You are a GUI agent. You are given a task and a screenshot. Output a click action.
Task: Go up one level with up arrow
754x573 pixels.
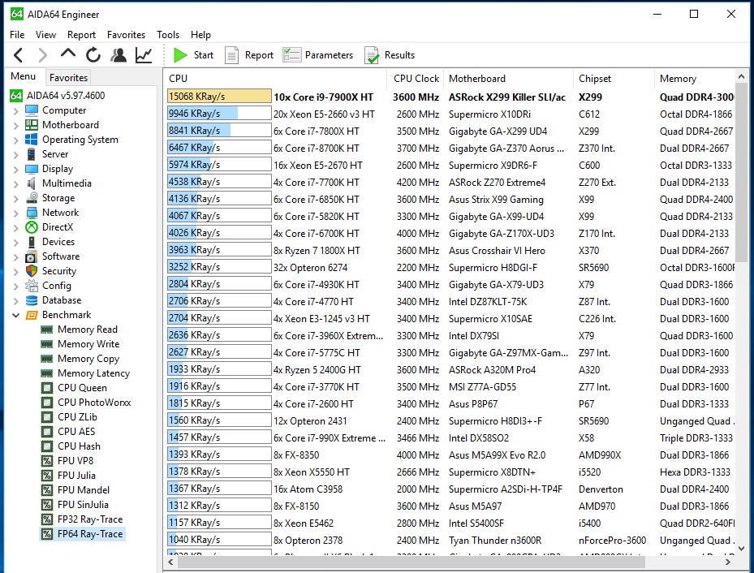pos(68,54)
